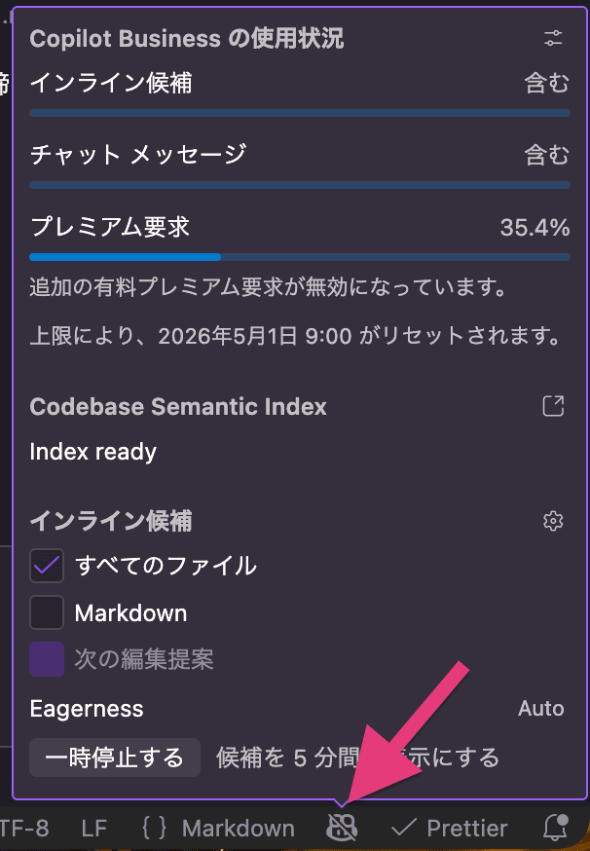Click the curly braces Markdown language icon

point(155,827)
